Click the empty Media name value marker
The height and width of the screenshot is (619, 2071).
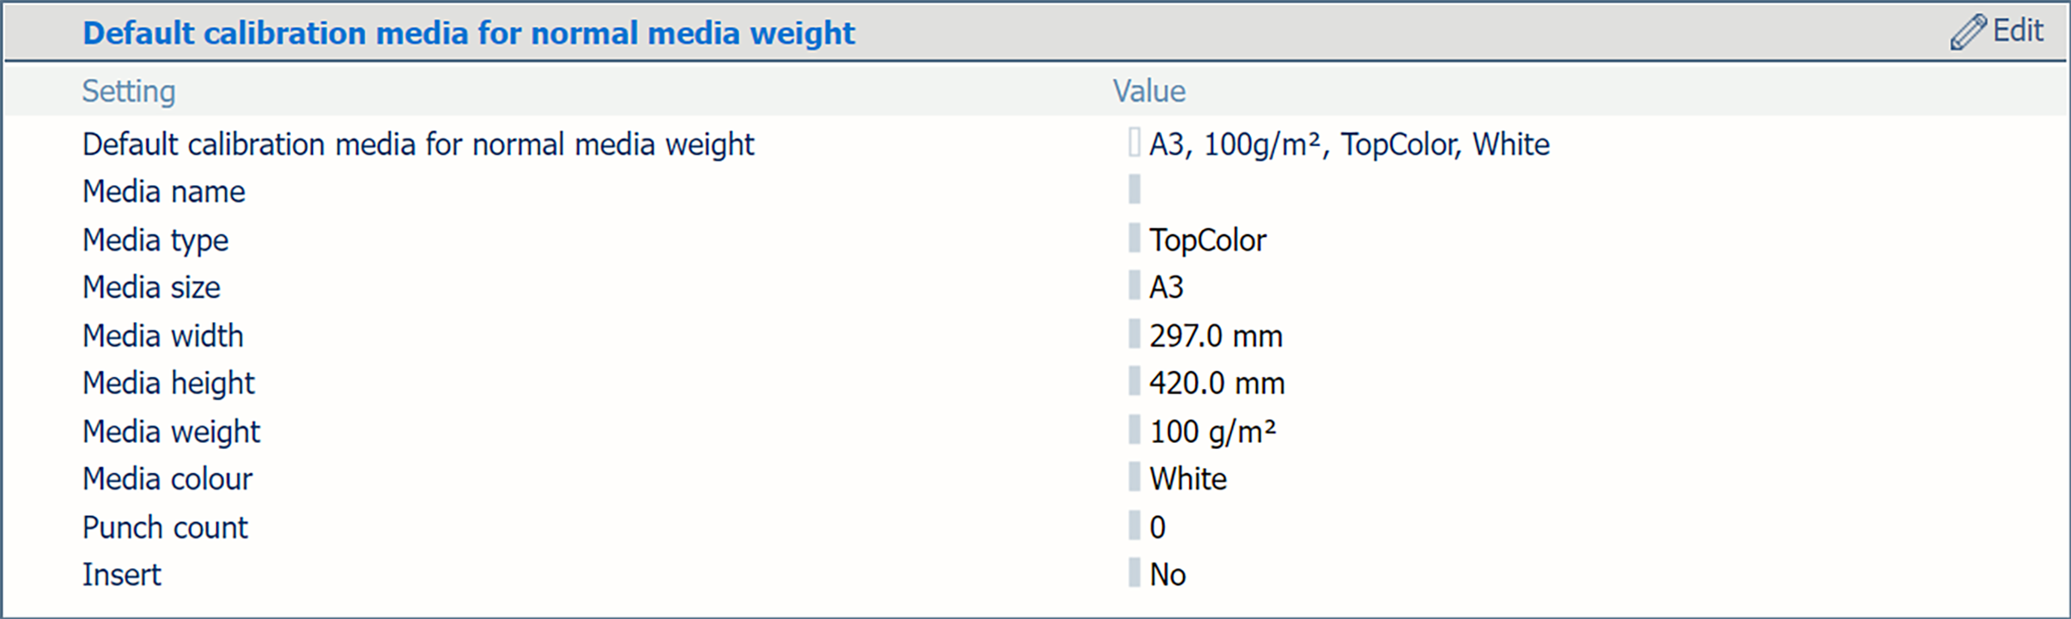(x=1134, y=190)
